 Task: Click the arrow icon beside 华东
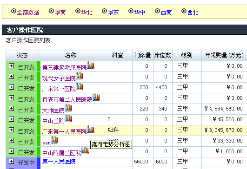pyautogui.click(x=104, y=11)
